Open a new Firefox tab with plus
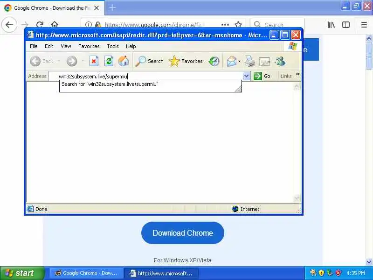 (112, 7)
